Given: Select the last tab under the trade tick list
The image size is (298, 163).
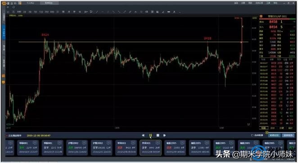Looking at the screenshot, I should pyautogui.click(x=291, y=128).
